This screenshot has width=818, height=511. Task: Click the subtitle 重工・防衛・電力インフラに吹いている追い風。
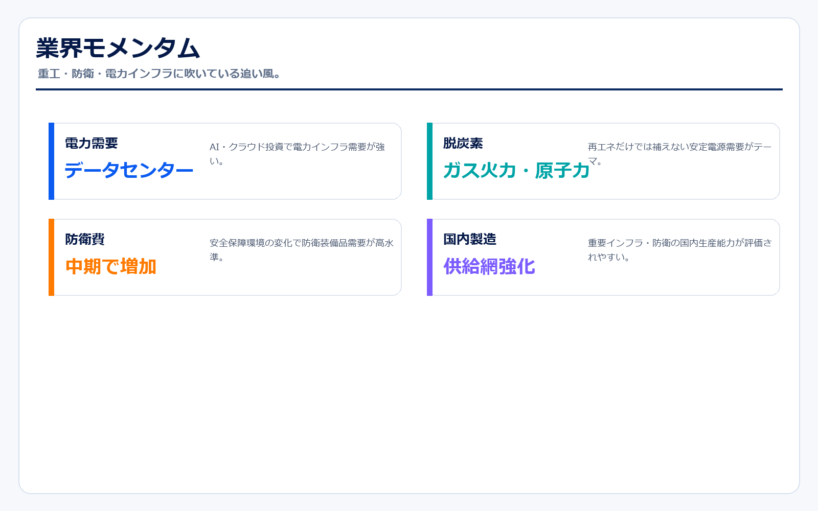pos(159,74)
